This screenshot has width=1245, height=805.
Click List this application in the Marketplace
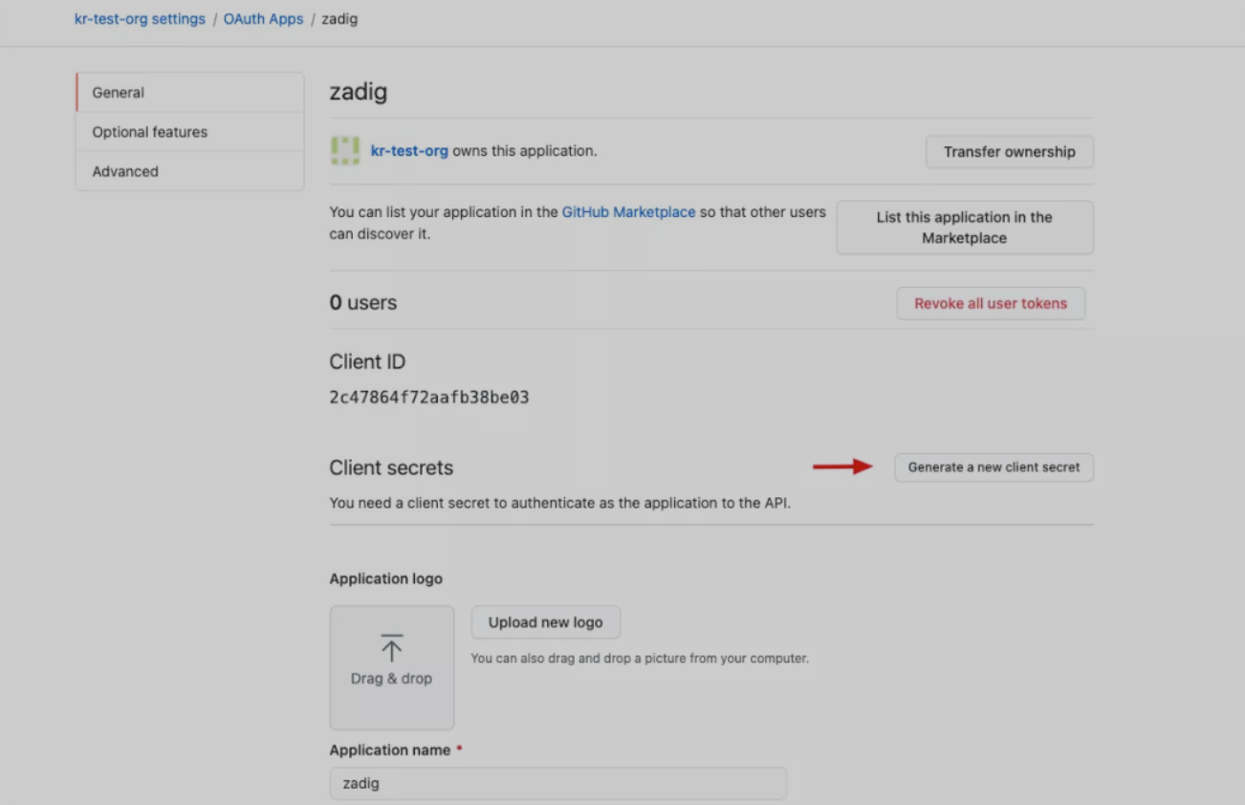tap(964, 228)
